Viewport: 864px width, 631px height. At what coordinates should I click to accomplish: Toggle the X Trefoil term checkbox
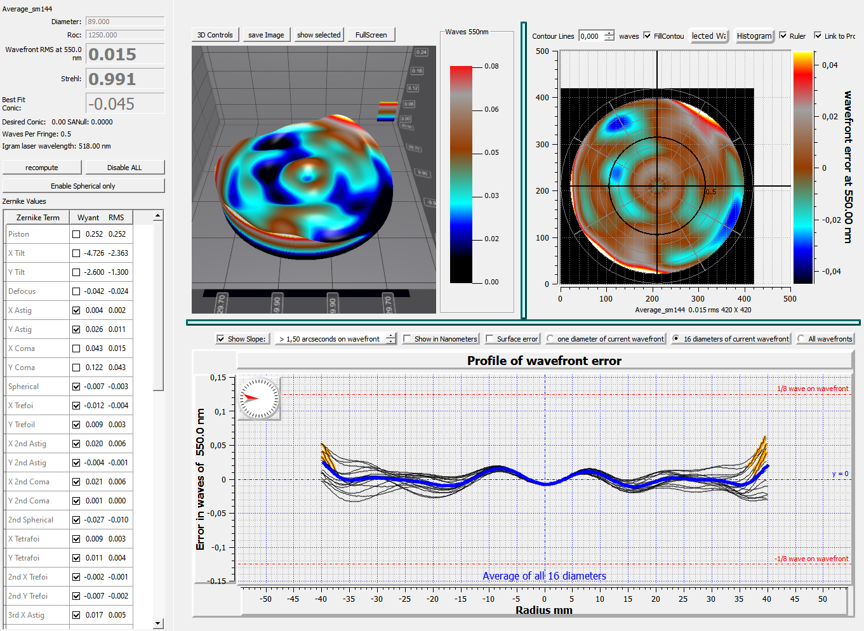pos(76,406)
